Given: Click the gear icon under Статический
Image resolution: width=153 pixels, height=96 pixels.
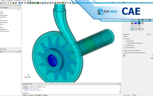Looking at the screenshot, I should pos(132,29).
